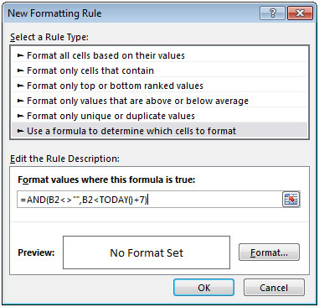Click 'Format values where this formula is true' label
Viewport: 319px width, 307px height.
pos(106,180)
